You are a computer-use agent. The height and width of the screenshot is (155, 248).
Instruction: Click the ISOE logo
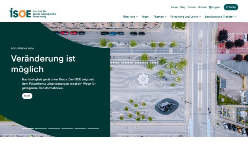(x=33, y=13)
